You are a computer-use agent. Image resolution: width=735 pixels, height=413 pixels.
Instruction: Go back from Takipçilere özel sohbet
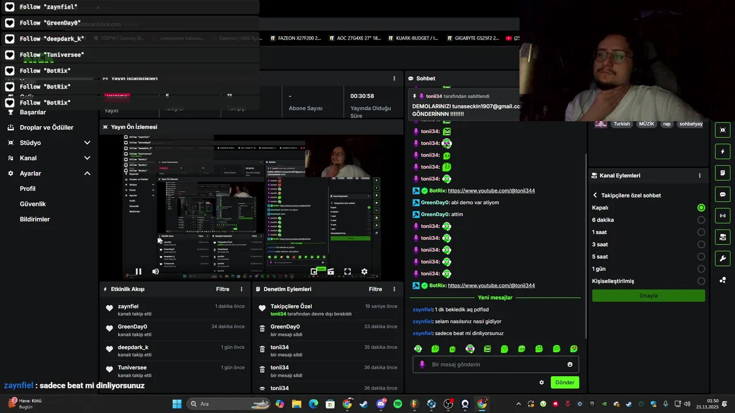click(x=595, y=195)
